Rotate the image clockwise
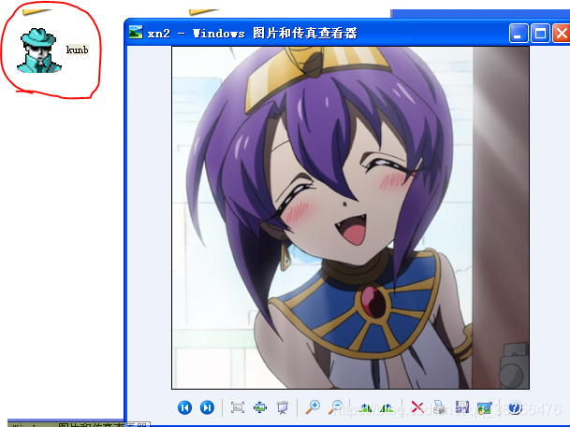This screenshot has width=570, height=427. (365, 407)
